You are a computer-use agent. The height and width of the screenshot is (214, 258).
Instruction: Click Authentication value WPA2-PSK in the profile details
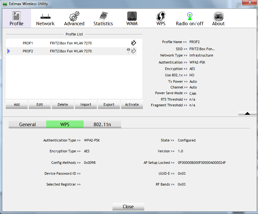(197, 62)
